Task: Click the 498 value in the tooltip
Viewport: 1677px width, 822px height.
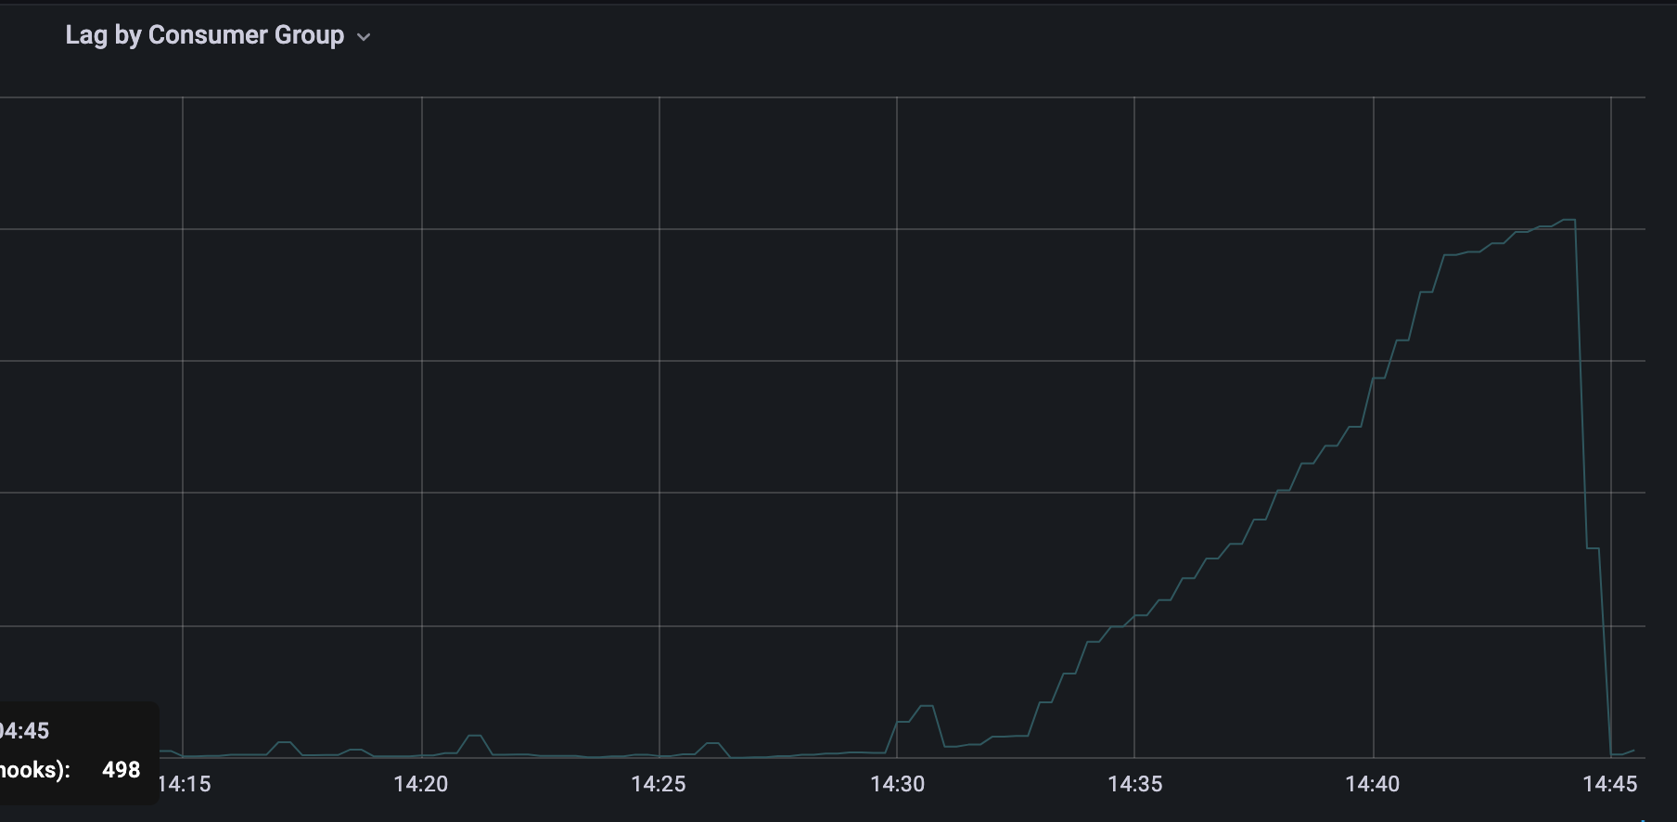Action: point(122,770)
